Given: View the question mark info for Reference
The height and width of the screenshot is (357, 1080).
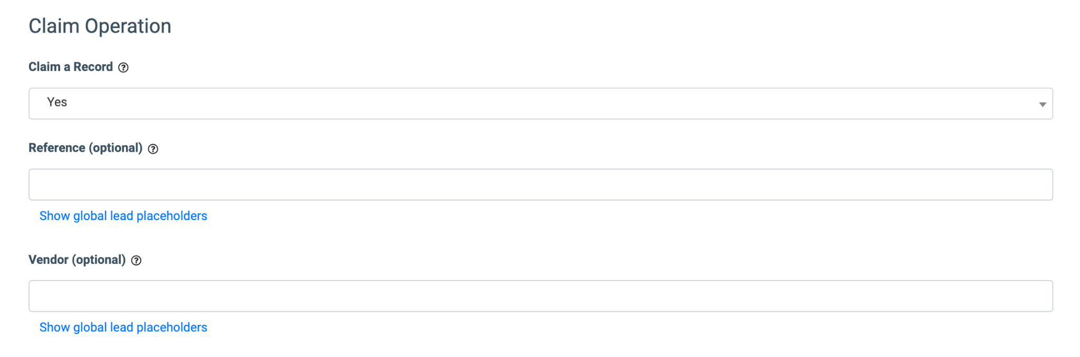Looking at the screenshot, I should click(x=153, y=149).
